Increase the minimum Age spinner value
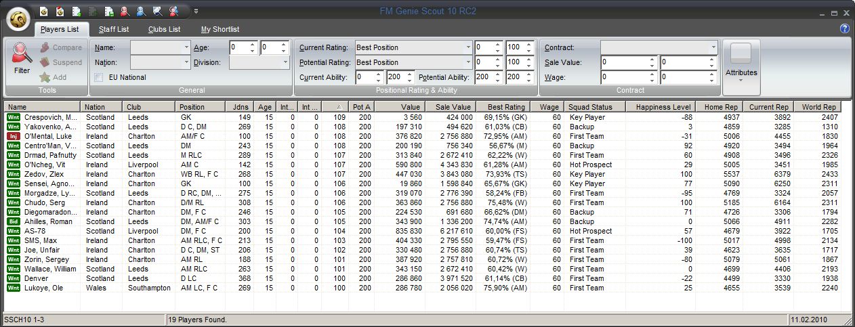Viewport: 855px width, 327px height. tap(253, 45)
